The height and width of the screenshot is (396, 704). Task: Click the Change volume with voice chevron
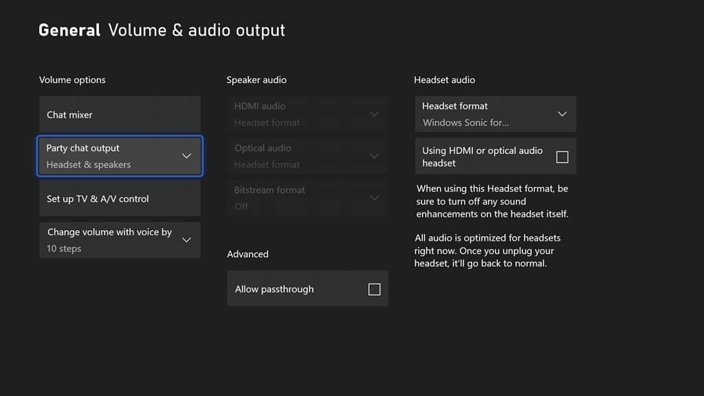(186, 240)
